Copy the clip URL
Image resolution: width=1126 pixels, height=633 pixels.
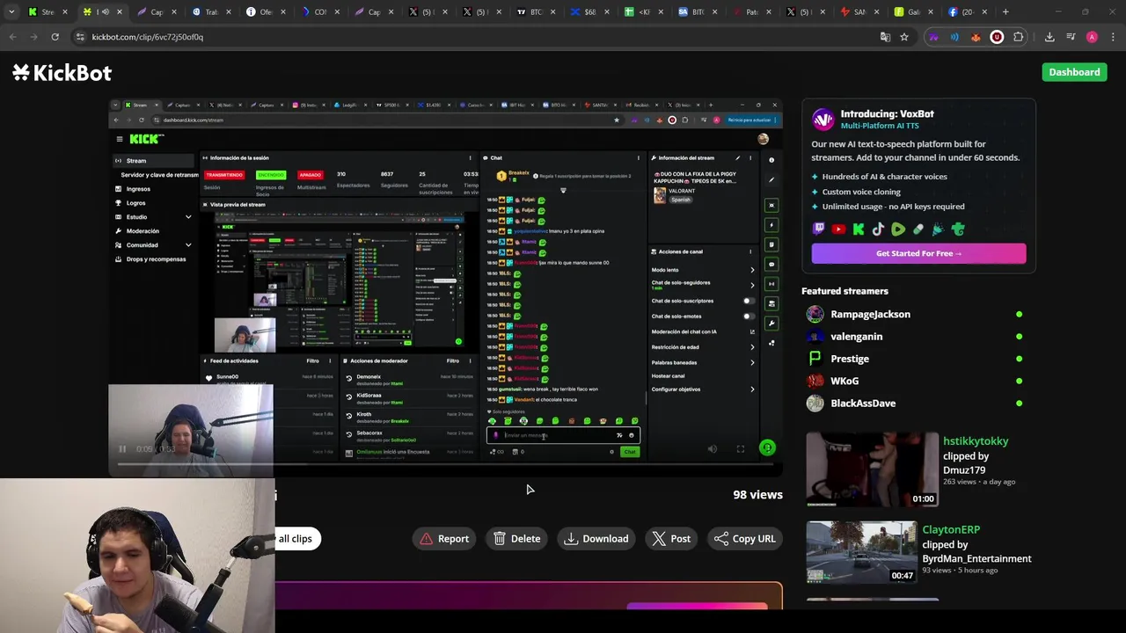[x=745, y=539]
